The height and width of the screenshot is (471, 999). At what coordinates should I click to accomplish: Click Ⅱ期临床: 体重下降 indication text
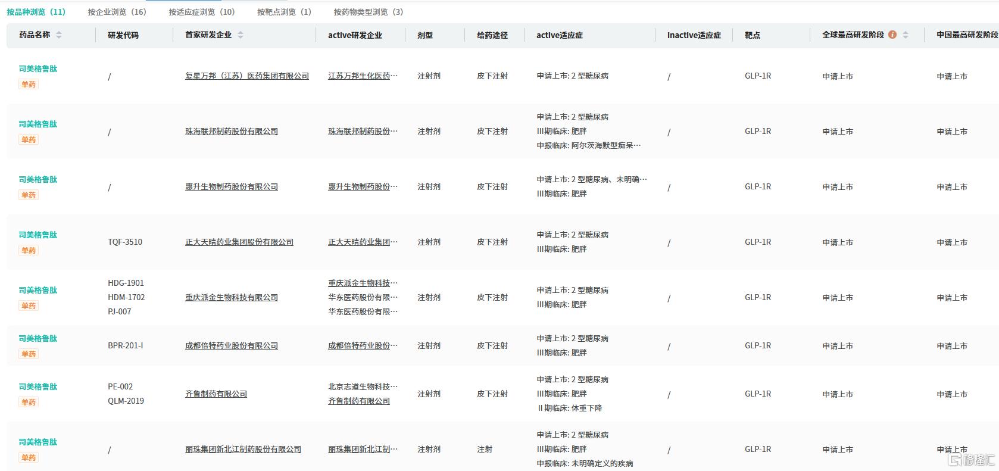click(570, 408)
